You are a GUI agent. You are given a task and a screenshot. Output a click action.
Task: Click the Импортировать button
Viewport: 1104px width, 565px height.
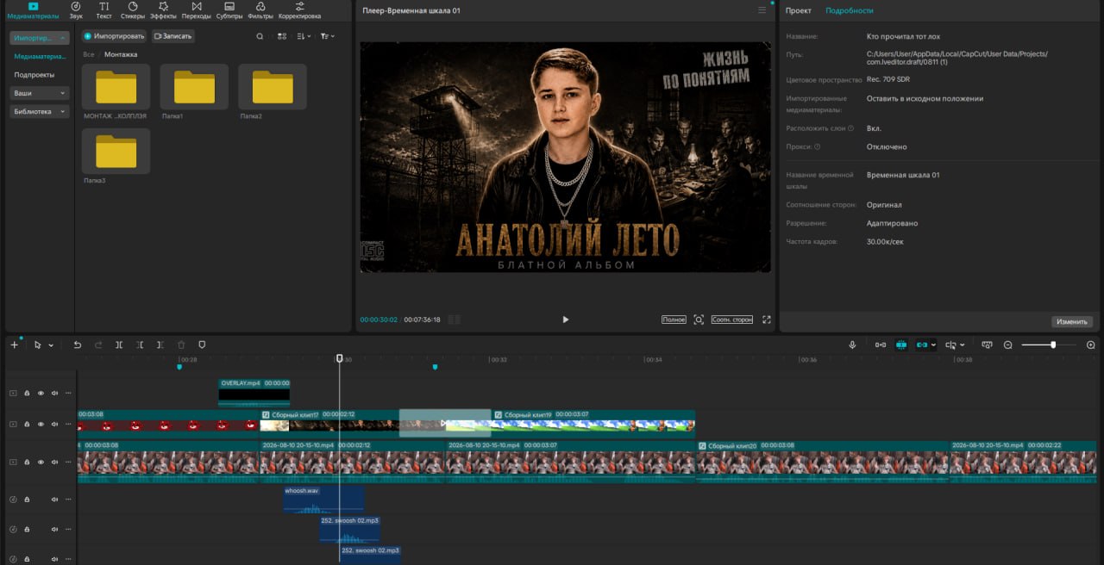[114, 36]
